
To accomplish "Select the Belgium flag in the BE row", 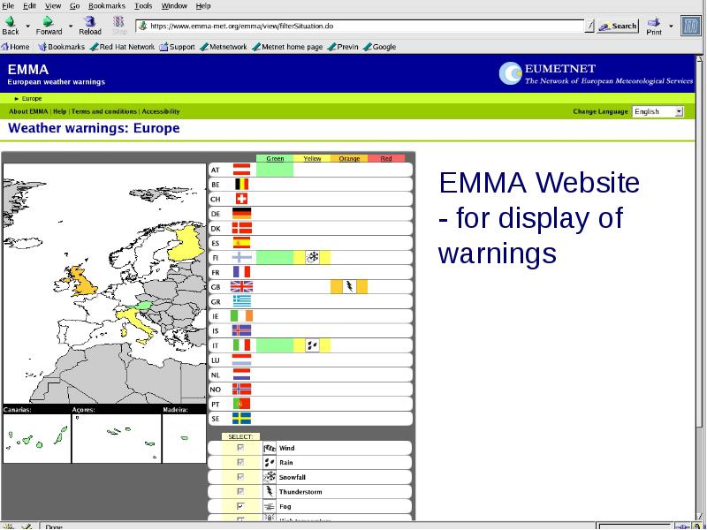I will [241, 184].
